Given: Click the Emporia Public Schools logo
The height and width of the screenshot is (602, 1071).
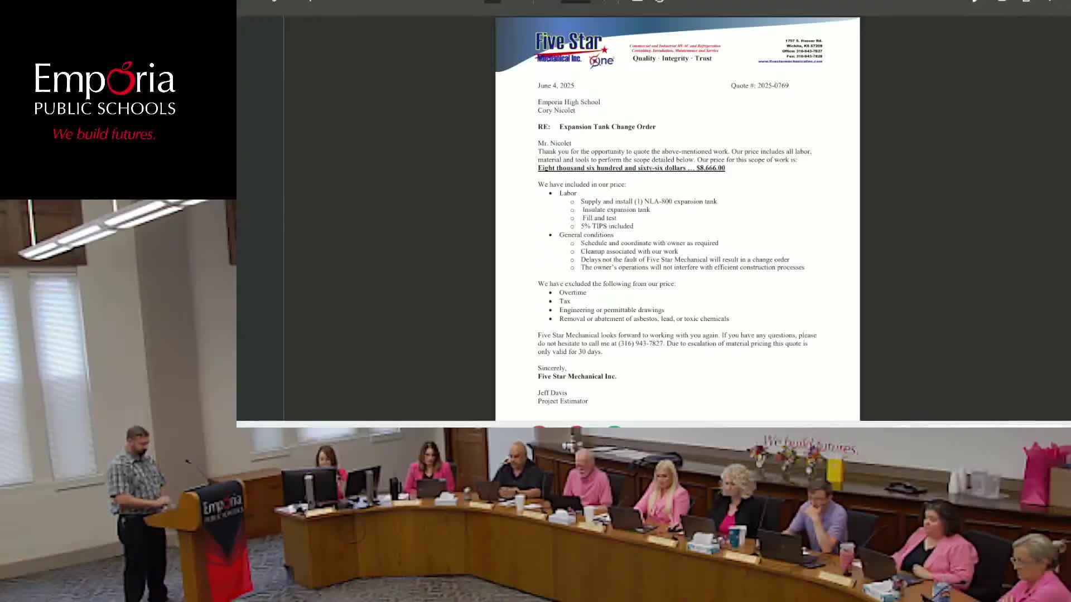Looking at the screenshot, I should (x=105, y=89).
